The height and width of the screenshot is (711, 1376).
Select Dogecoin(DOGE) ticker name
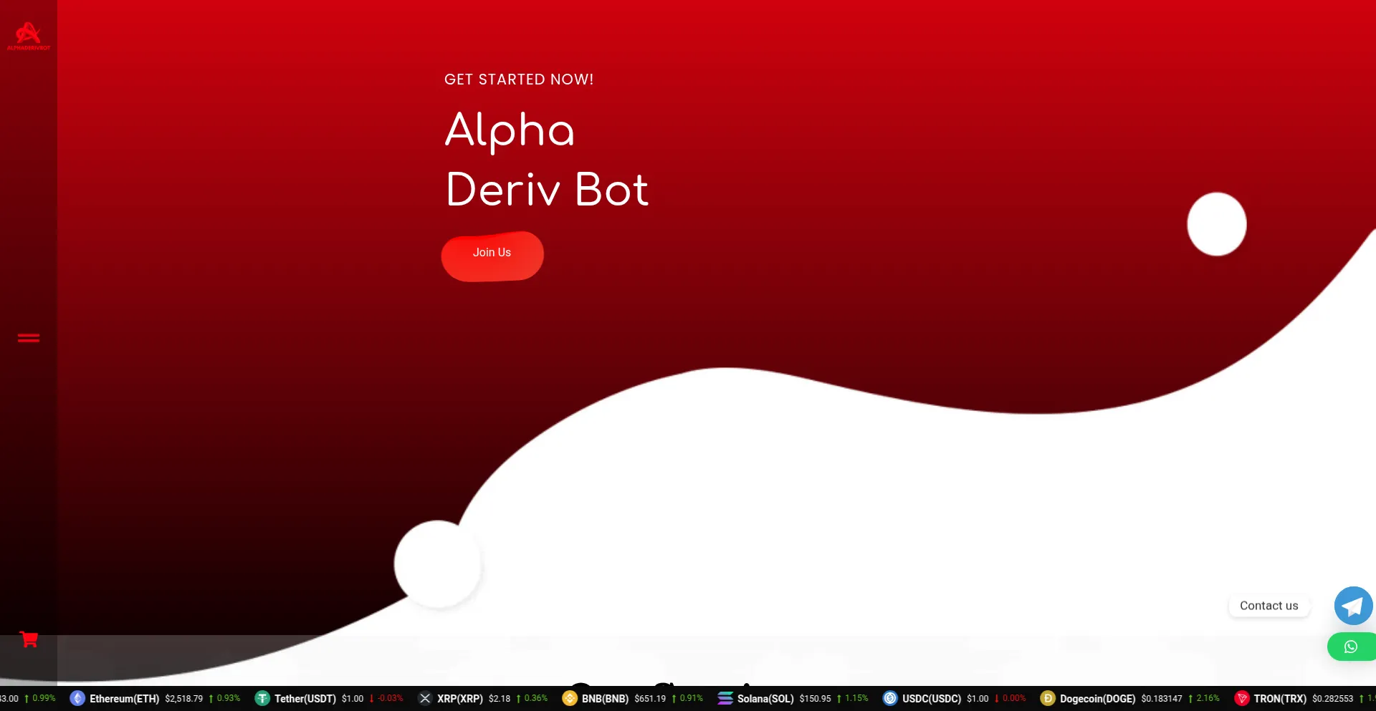click(x=1098, y=699)
